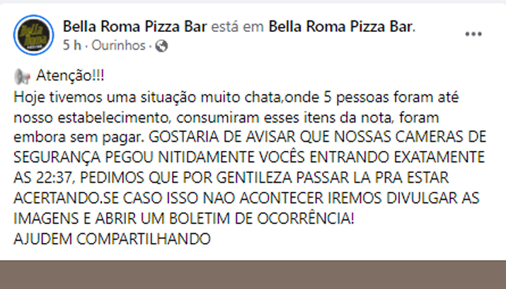Screen dimensions: 506x289
Task: Click the globe public audience icon
Action: 161,45
